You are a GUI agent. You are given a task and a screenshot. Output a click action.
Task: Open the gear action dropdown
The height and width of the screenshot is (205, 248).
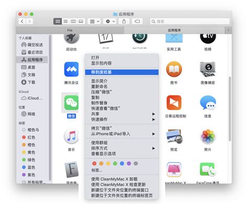coord(110,21)
